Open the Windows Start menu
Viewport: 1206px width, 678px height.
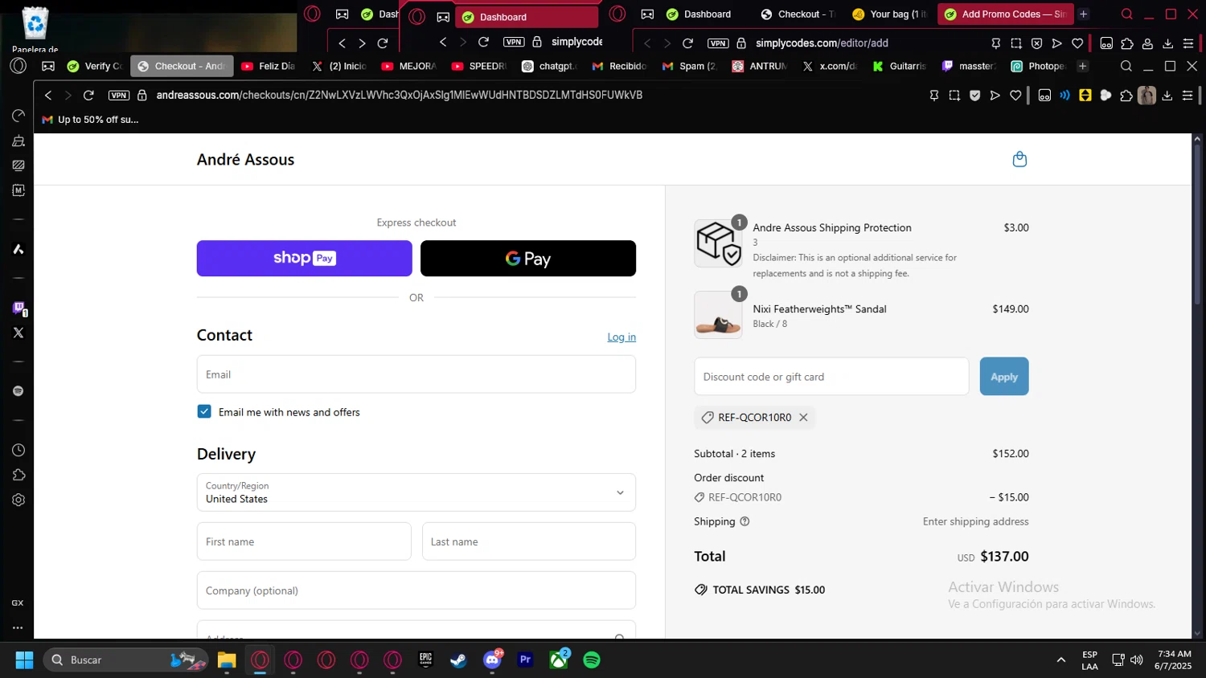24,660
